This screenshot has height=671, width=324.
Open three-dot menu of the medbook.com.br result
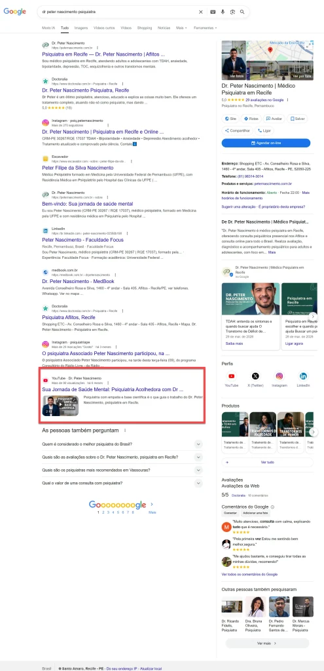[x=115, y=275]
